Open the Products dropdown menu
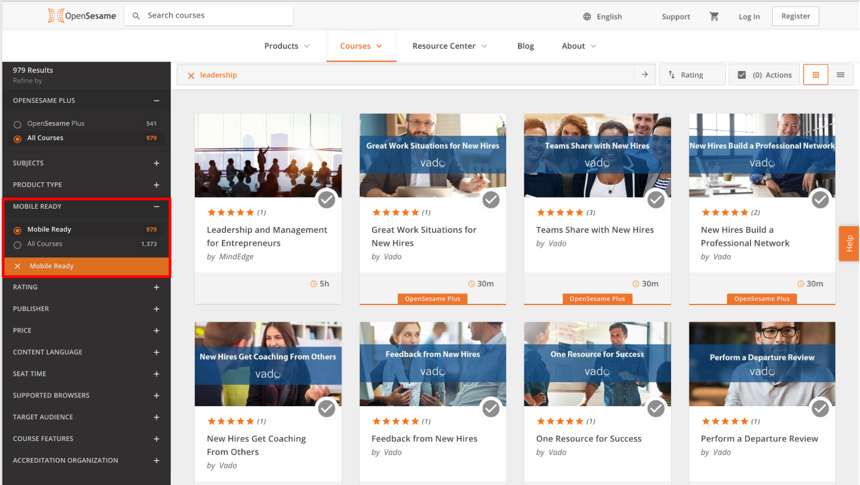 287,46
